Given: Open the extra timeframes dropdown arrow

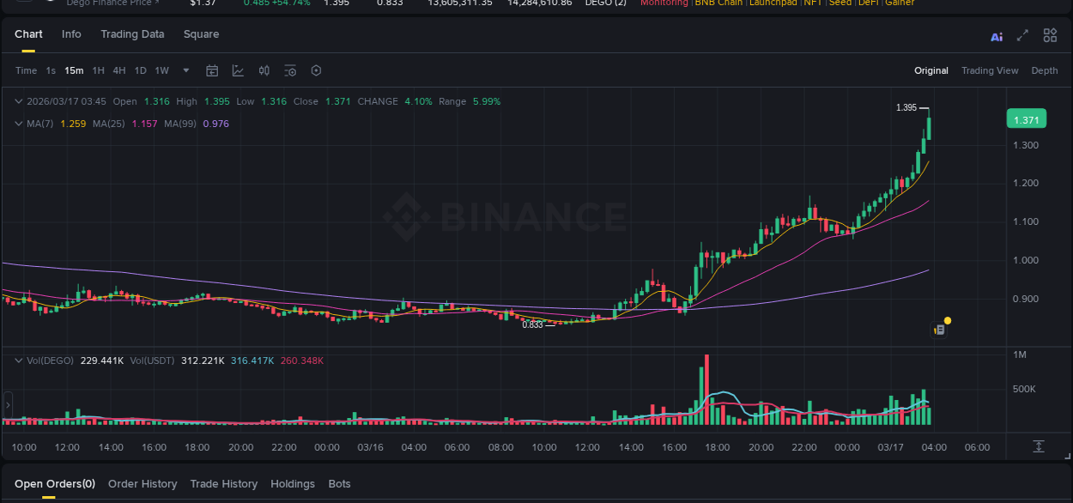Looking at the screenshot, I should pos(185,70).
